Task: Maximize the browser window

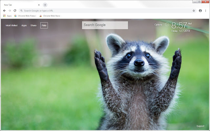Action: point(199,2)
